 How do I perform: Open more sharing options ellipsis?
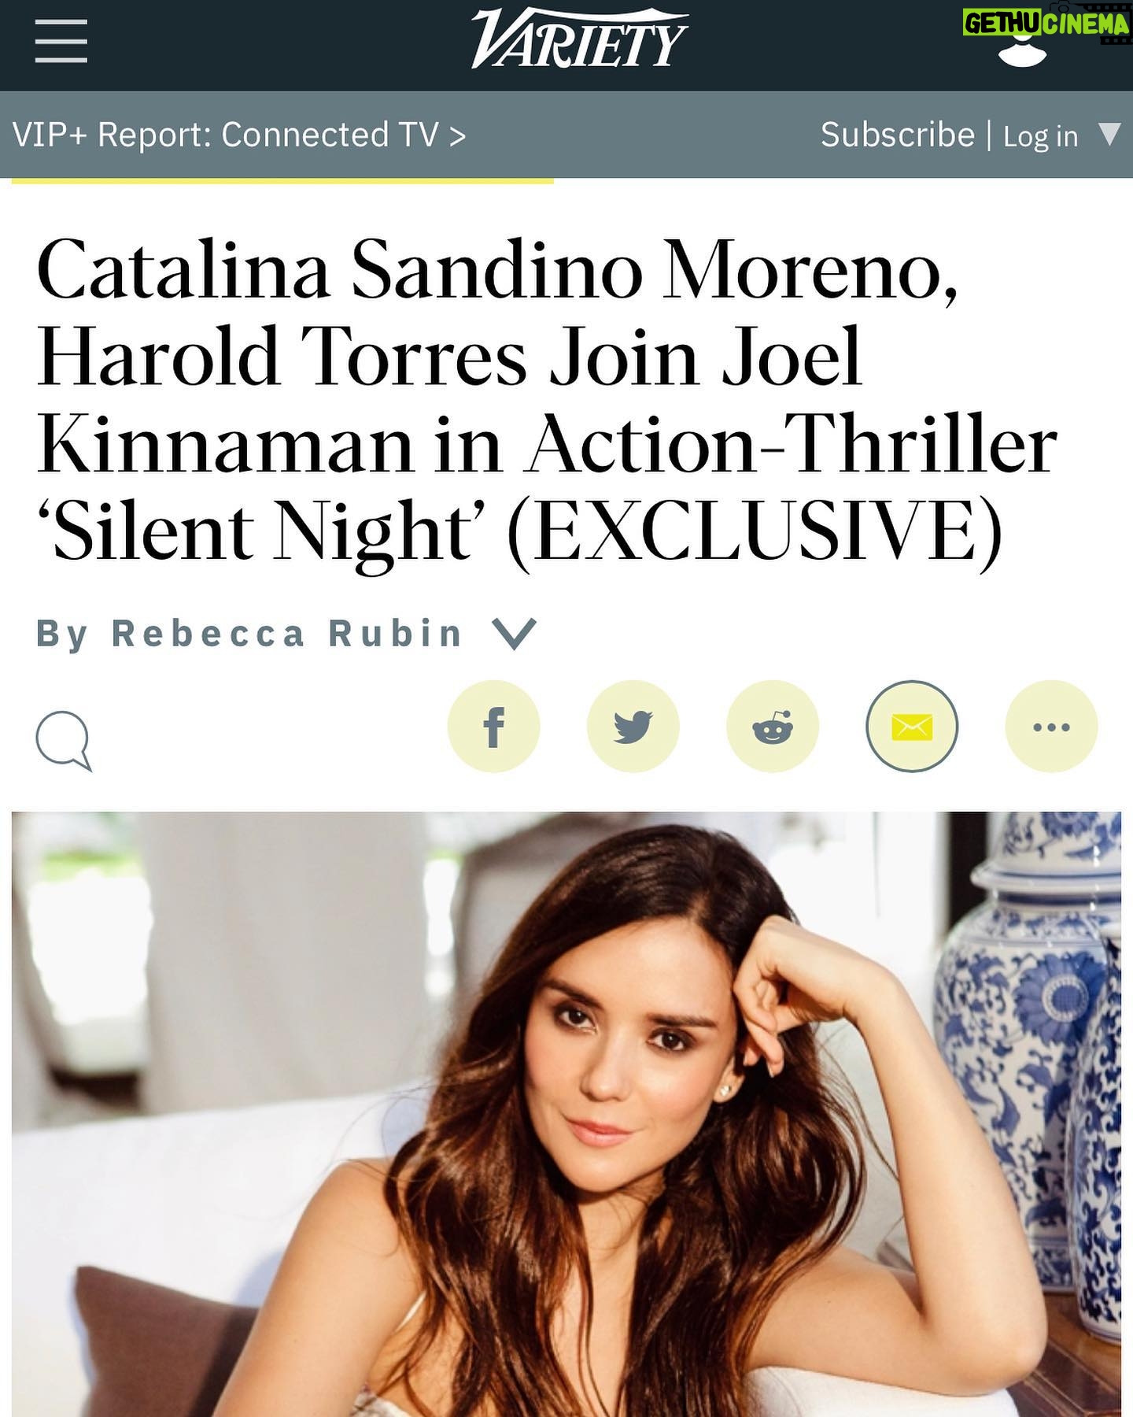[x=1051, y=726]
